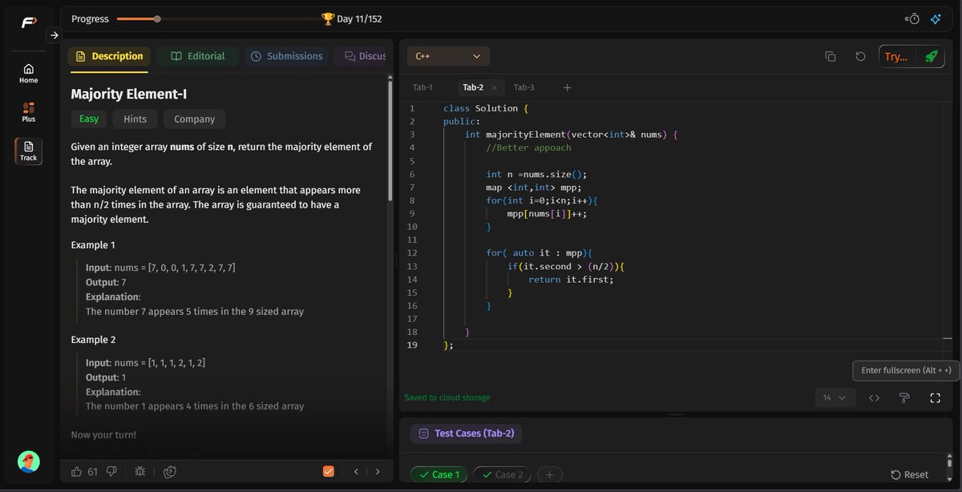The width and height of the screenshot is (962, 492).
Task: Open the C++ language dropdown
Action: point(448,56)
